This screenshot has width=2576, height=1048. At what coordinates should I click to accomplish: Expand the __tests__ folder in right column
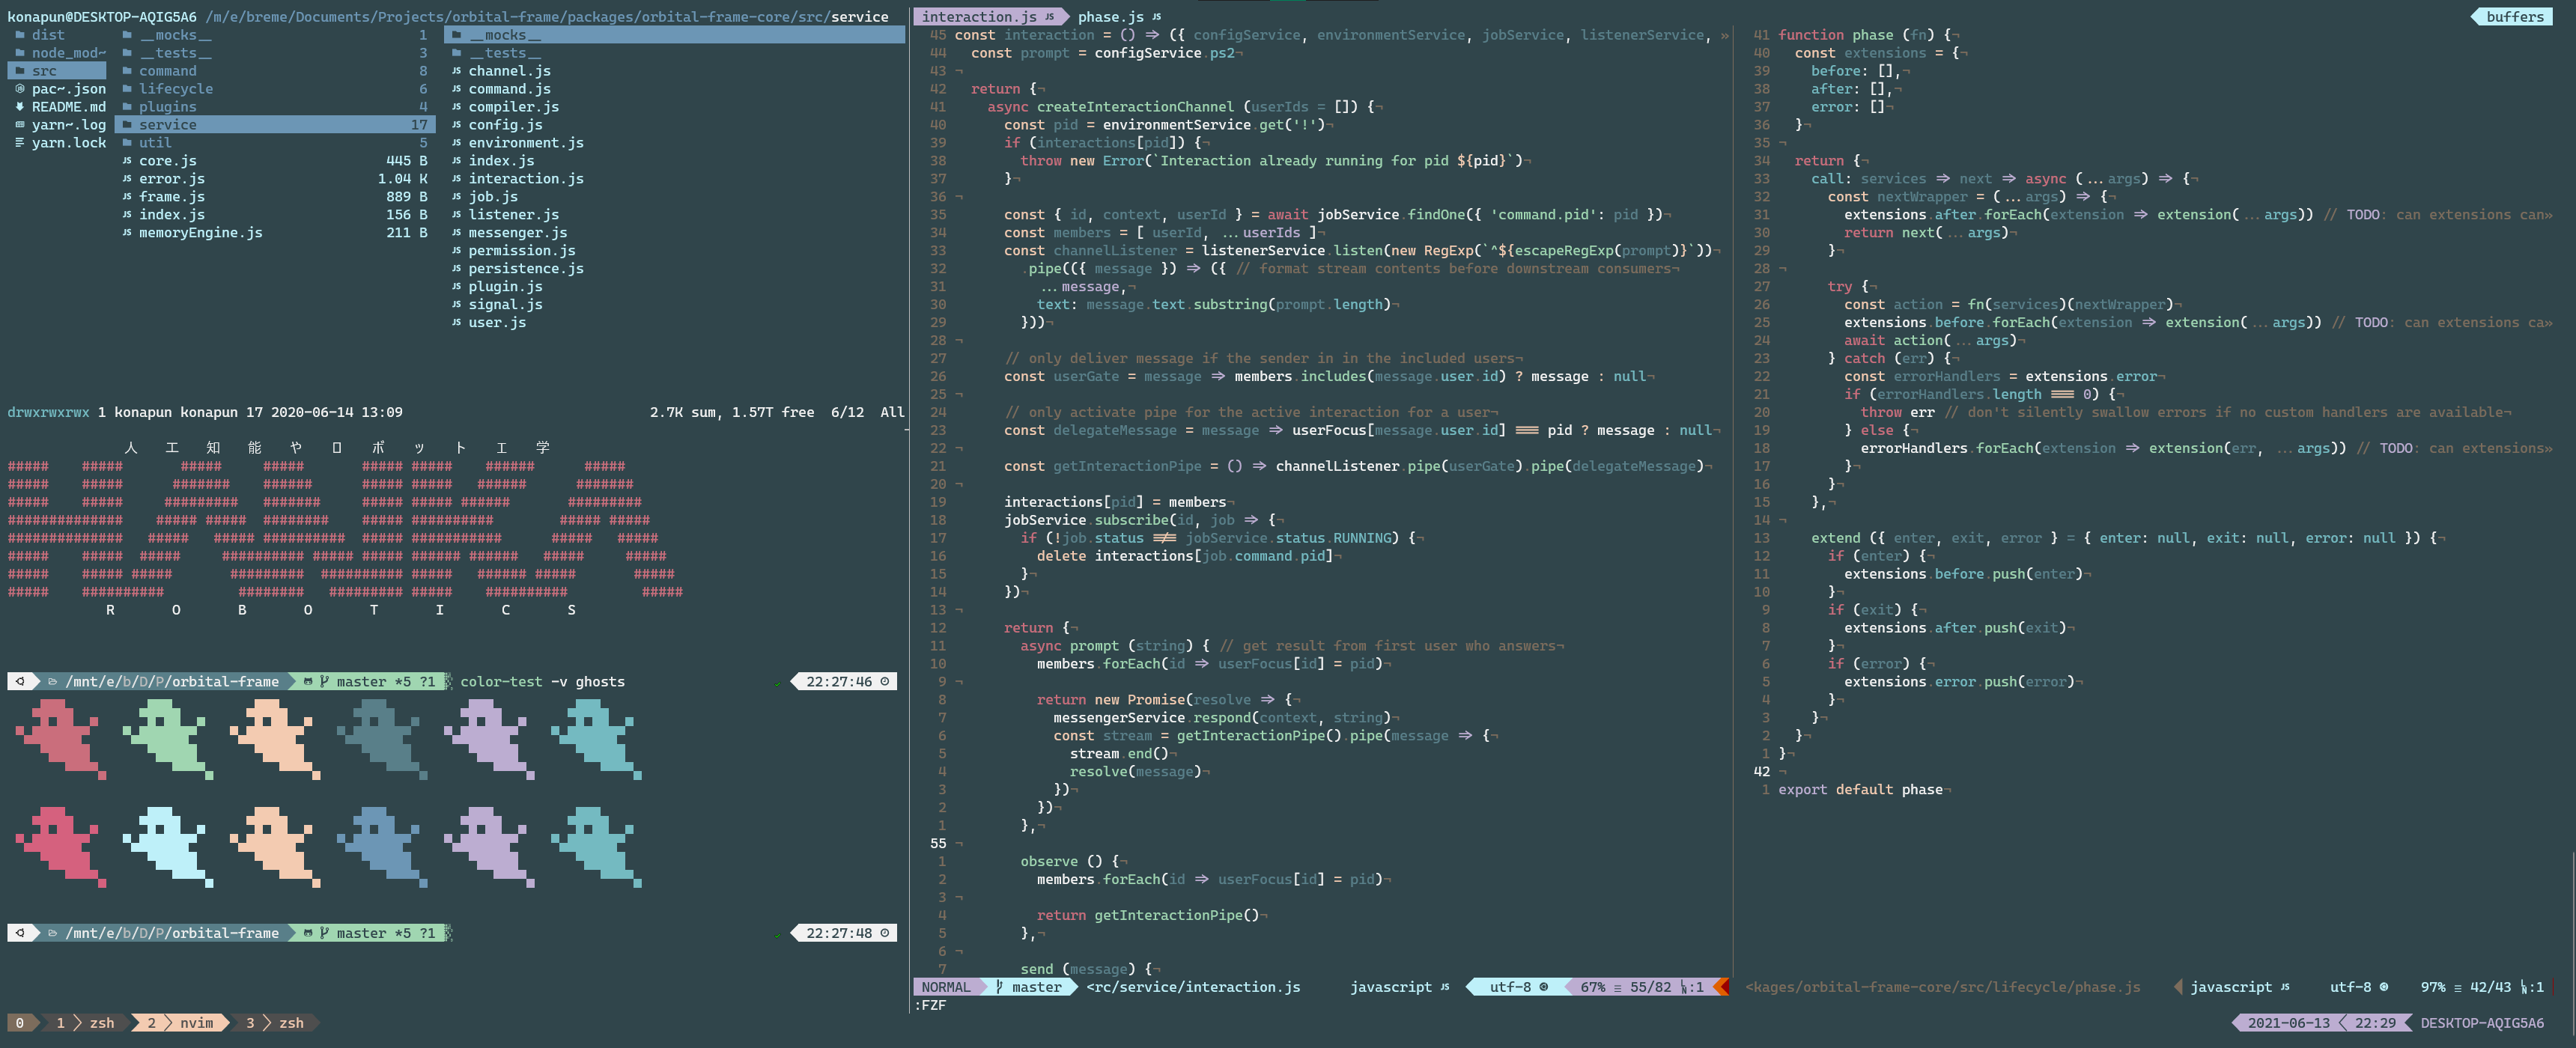click(504, 53)
